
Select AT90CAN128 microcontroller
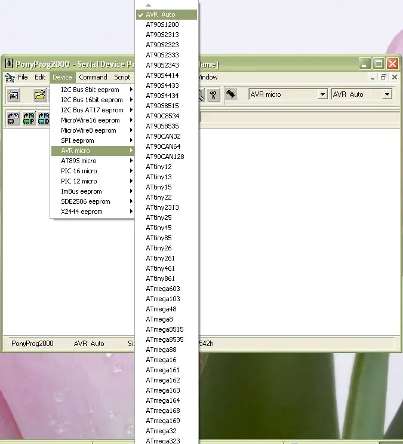pos(167,157)
